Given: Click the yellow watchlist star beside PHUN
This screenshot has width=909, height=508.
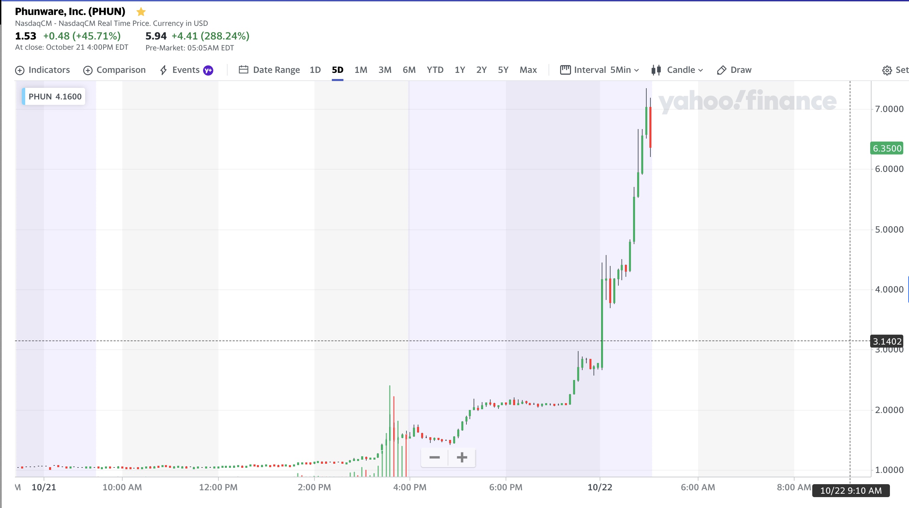Looking at the screenshot, I should pos(141,12).
